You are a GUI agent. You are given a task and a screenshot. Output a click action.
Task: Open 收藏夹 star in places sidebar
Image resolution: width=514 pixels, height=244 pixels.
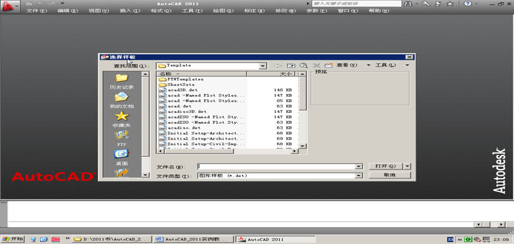tap(122, 119)
